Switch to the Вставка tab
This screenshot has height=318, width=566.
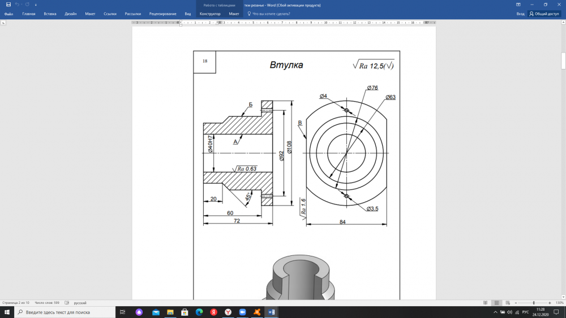point(50,14)
